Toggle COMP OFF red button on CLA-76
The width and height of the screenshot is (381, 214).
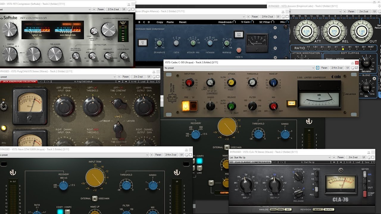click(365, 194)
